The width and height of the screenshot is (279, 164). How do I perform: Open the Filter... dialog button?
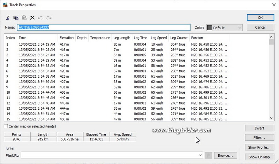click(x=259, y=138)
